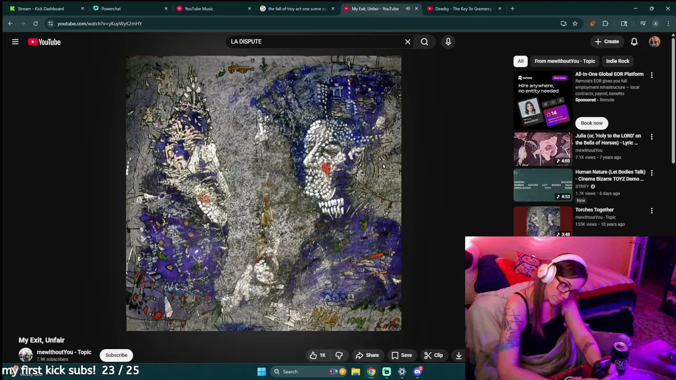View site information next to the URL

[x=50, y=23]
